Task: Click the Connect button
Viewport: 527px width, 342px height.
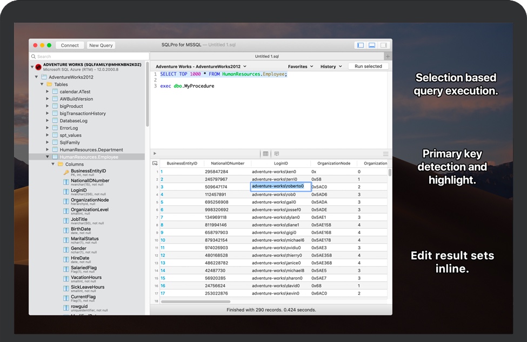Action: tap(70, 45)
